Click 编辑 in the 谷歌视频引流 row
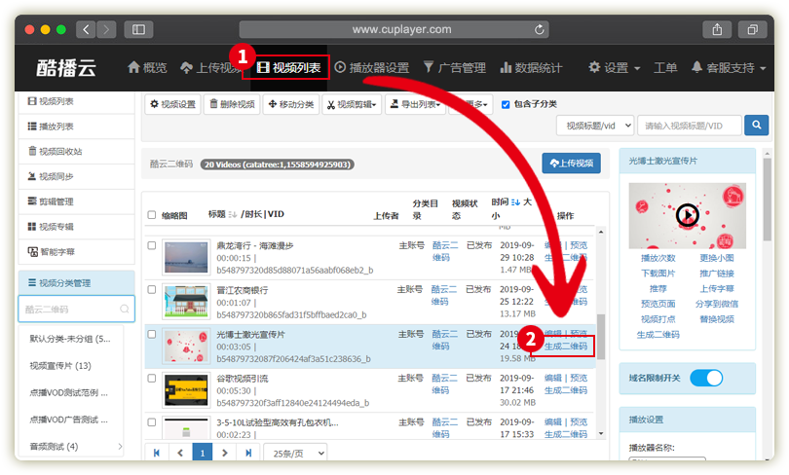Image resolution: width=789 pixels, height=475 pixels. (x=552, y=378)
